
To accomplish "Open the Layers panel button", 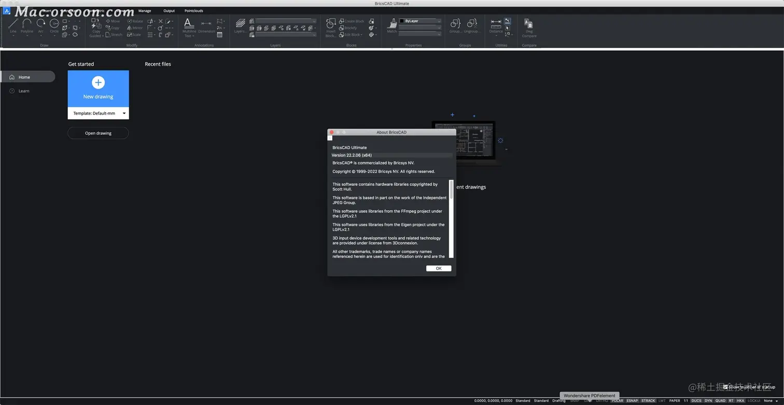I will pyautogui.click(x=240, y=26).
